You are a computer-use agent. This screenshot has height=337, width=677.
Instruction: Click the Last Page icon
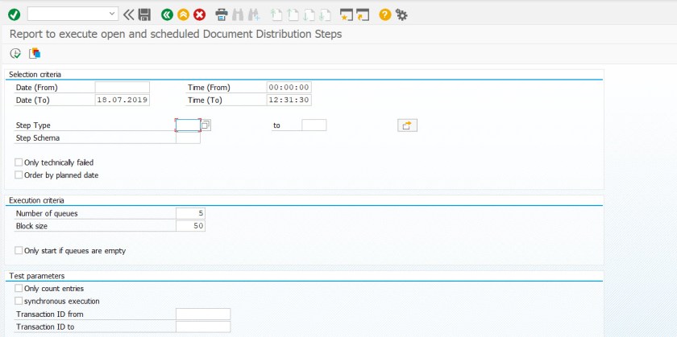coord(325,15)
